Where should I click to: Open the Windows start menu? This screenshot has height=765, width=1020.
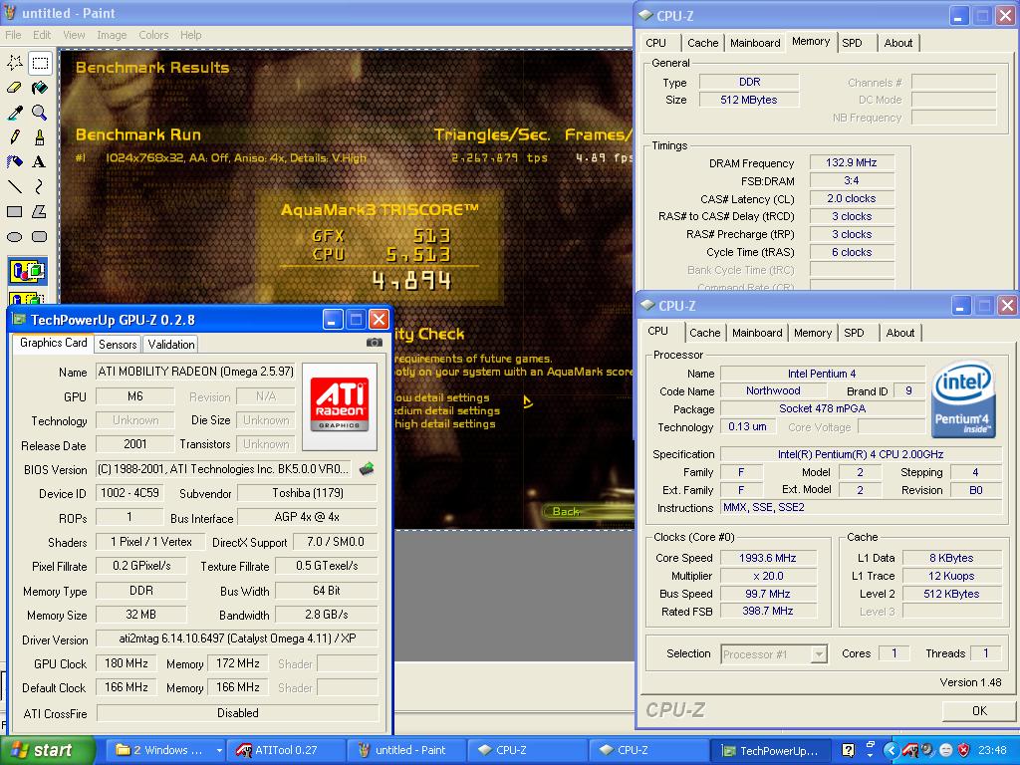click(x=47, y=750)
